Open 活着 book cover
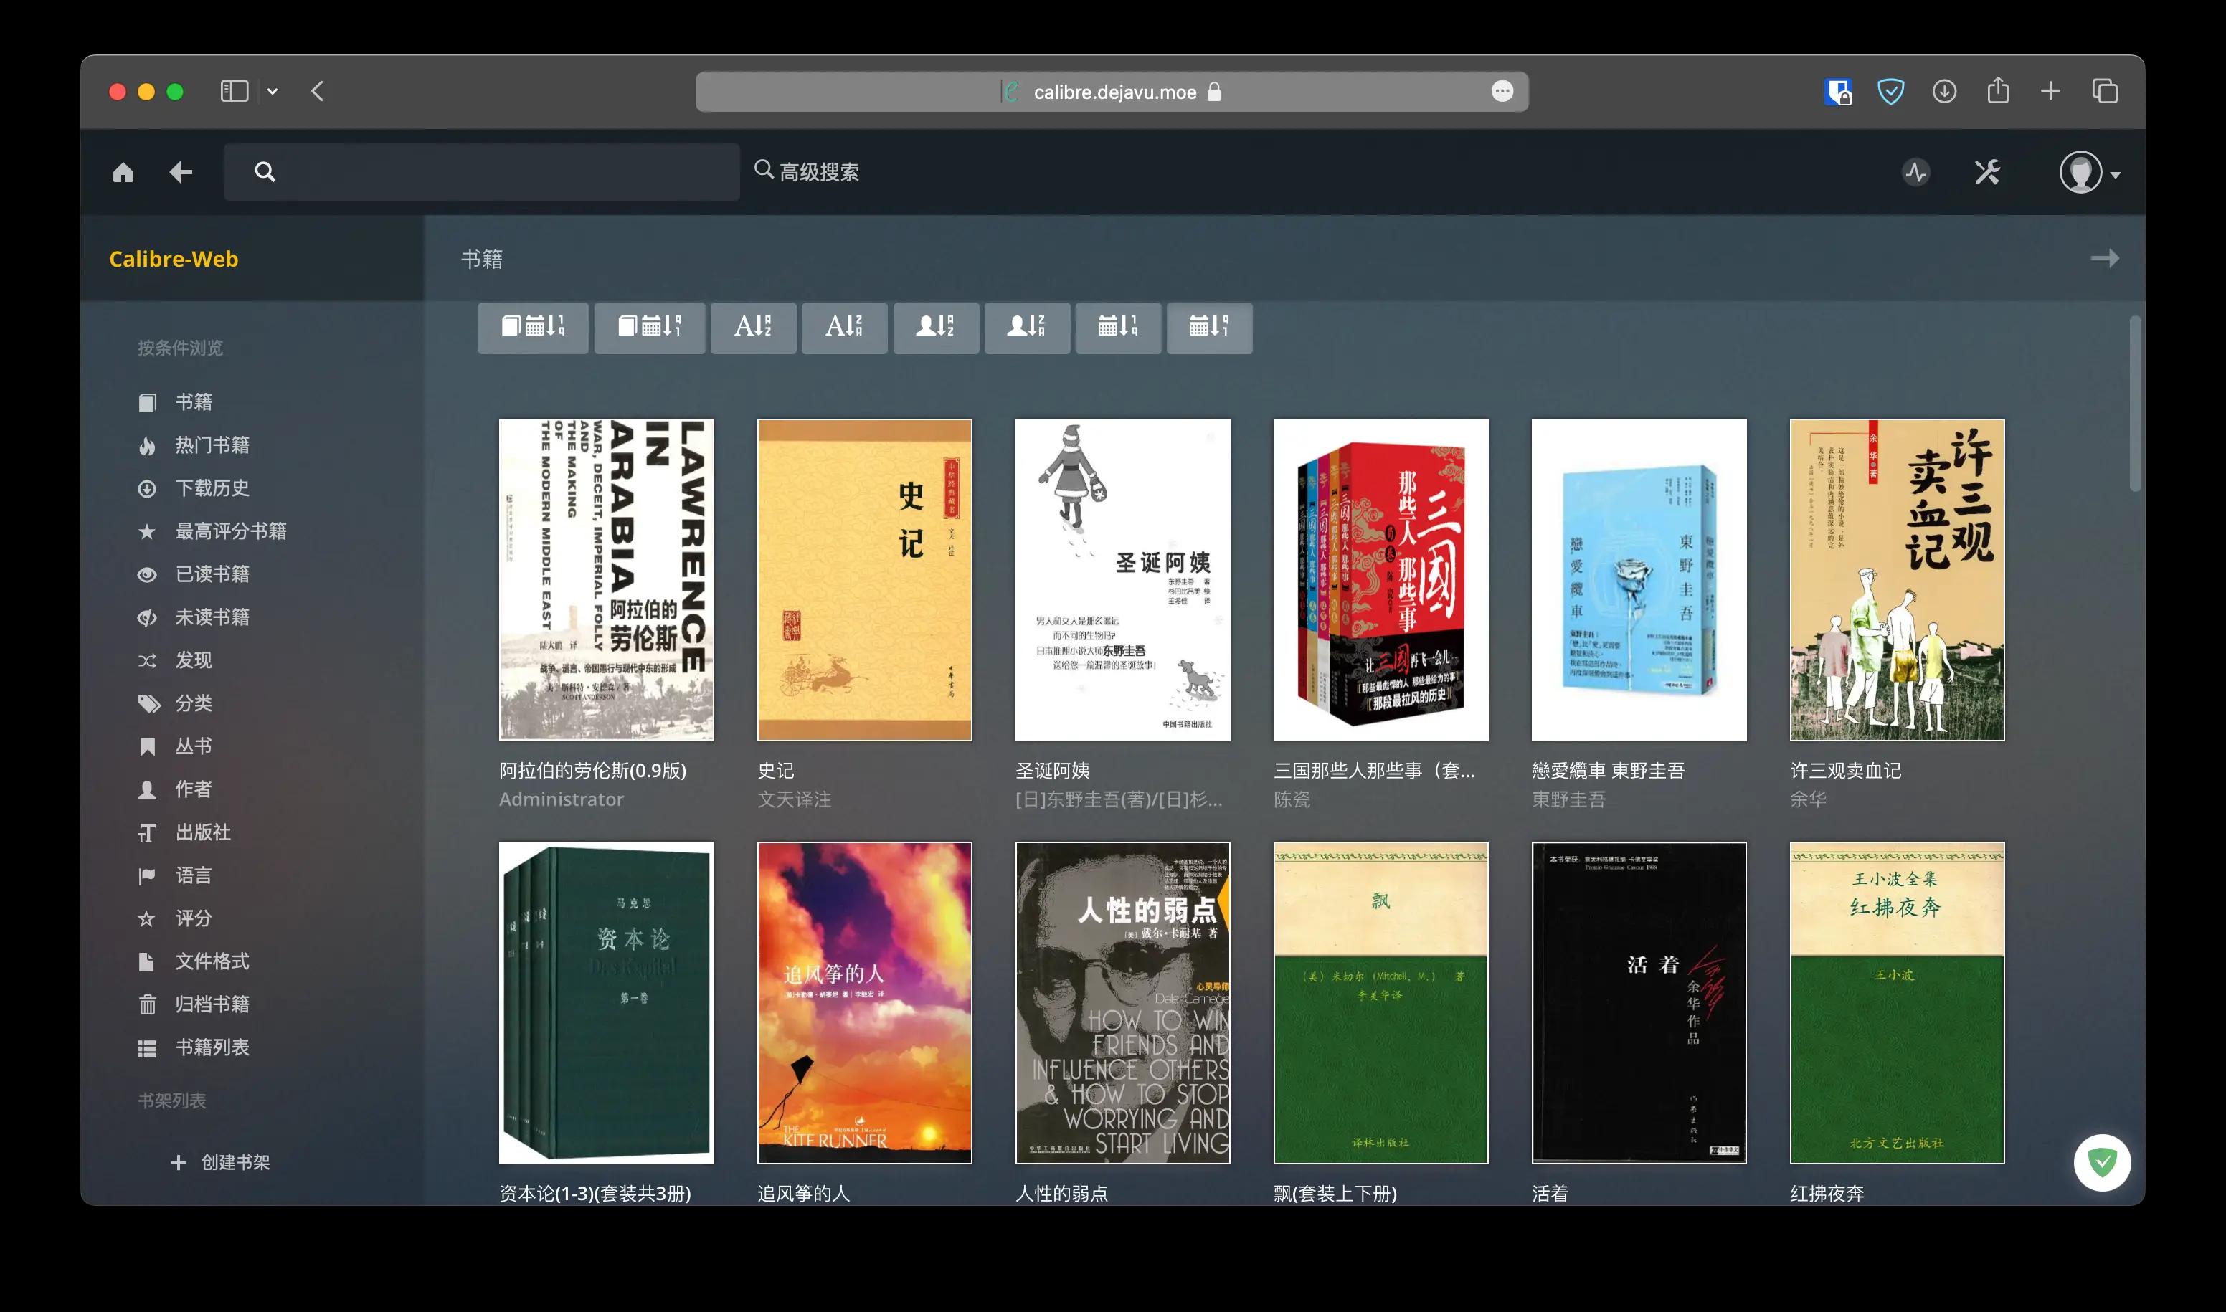2226x1312 pixels. click(x=1639, y=1002)
